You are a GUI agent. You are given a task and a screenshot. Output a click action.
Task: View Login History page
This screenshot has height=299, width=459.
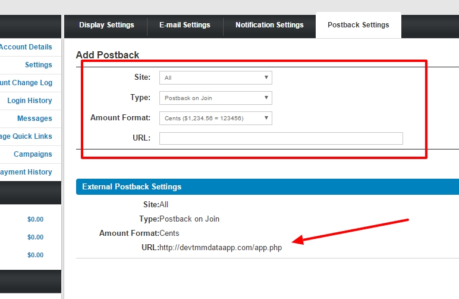[x=30, y=101]
